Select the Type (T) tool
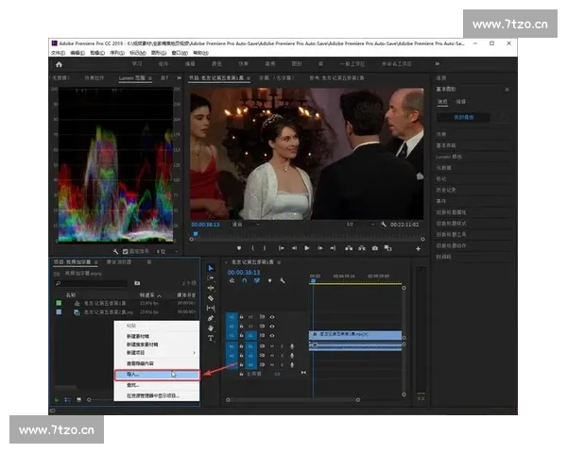This screenshot has height=453, width=567. pyautogui.click(x=211, y=338)
